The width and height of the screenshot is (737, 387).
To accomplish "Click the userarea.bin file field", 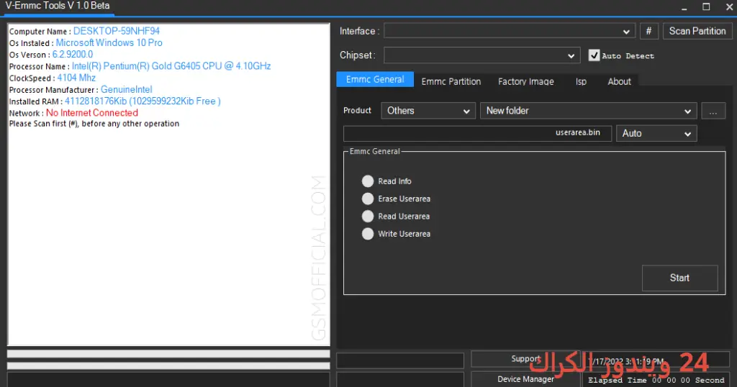I will pyautogui.click(x=478, y=133).
